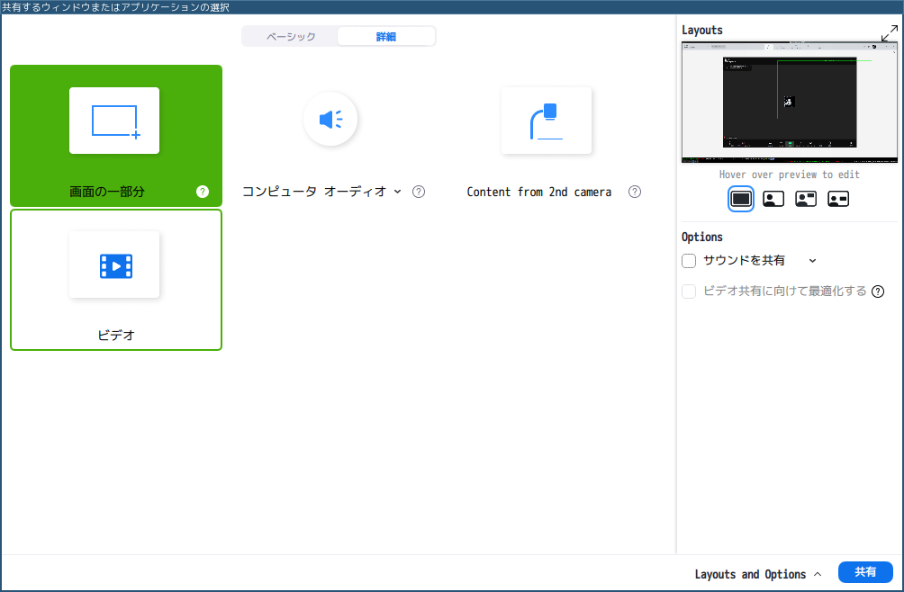Open help next to コンピュータ オーディオ

[419, 192]
